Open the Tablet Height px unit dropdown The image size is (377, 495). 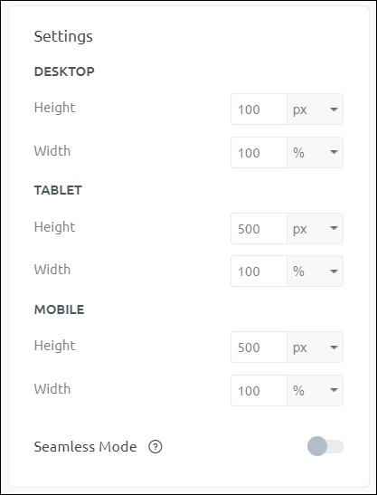(315, 229)
